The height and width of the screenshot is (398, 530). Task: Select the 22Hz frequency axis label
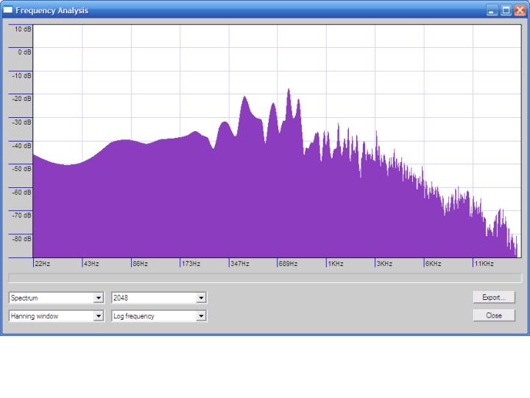pos(43,263)
